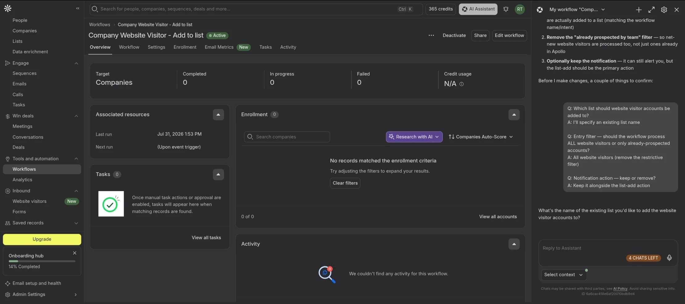Collapse the Tools and automation section

click(x=76, y=159)
